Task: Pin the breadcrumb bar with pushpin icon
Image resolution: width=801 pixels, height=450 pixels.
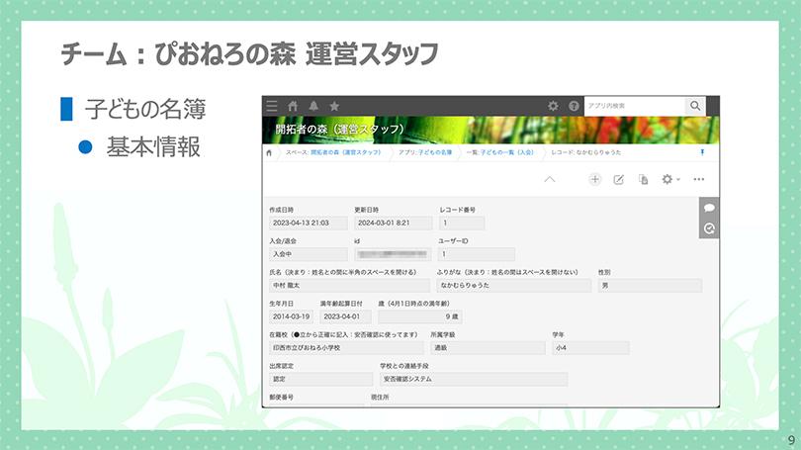Action: pyautogui.click(x=703, y=153)
